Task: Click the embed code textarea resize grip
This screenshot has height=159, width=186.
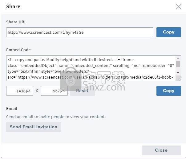Action: [179, 79]
